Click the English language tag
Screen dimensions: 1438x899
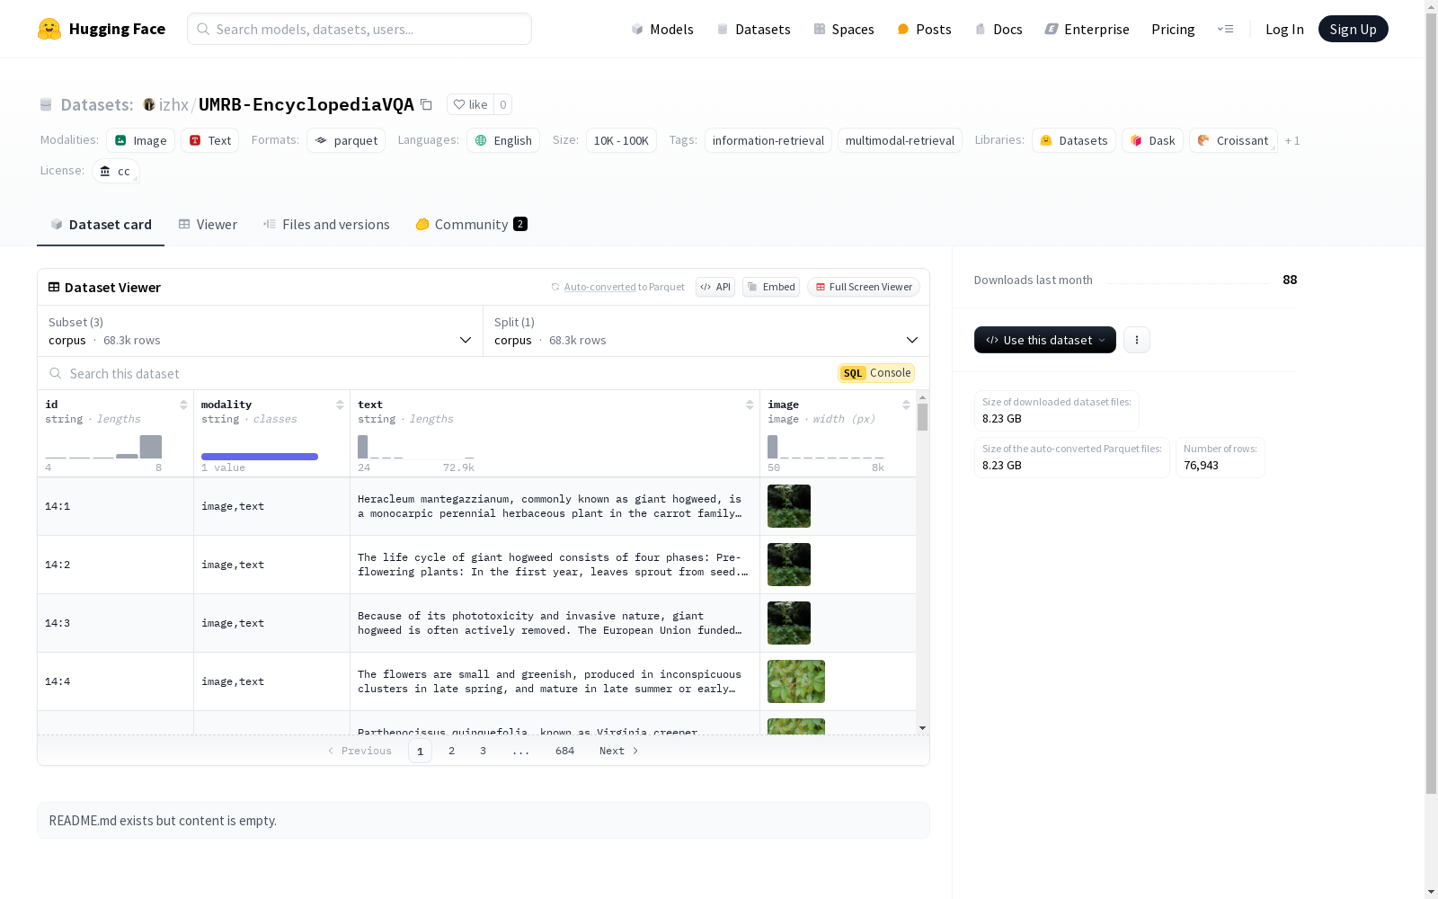point(503,140)
